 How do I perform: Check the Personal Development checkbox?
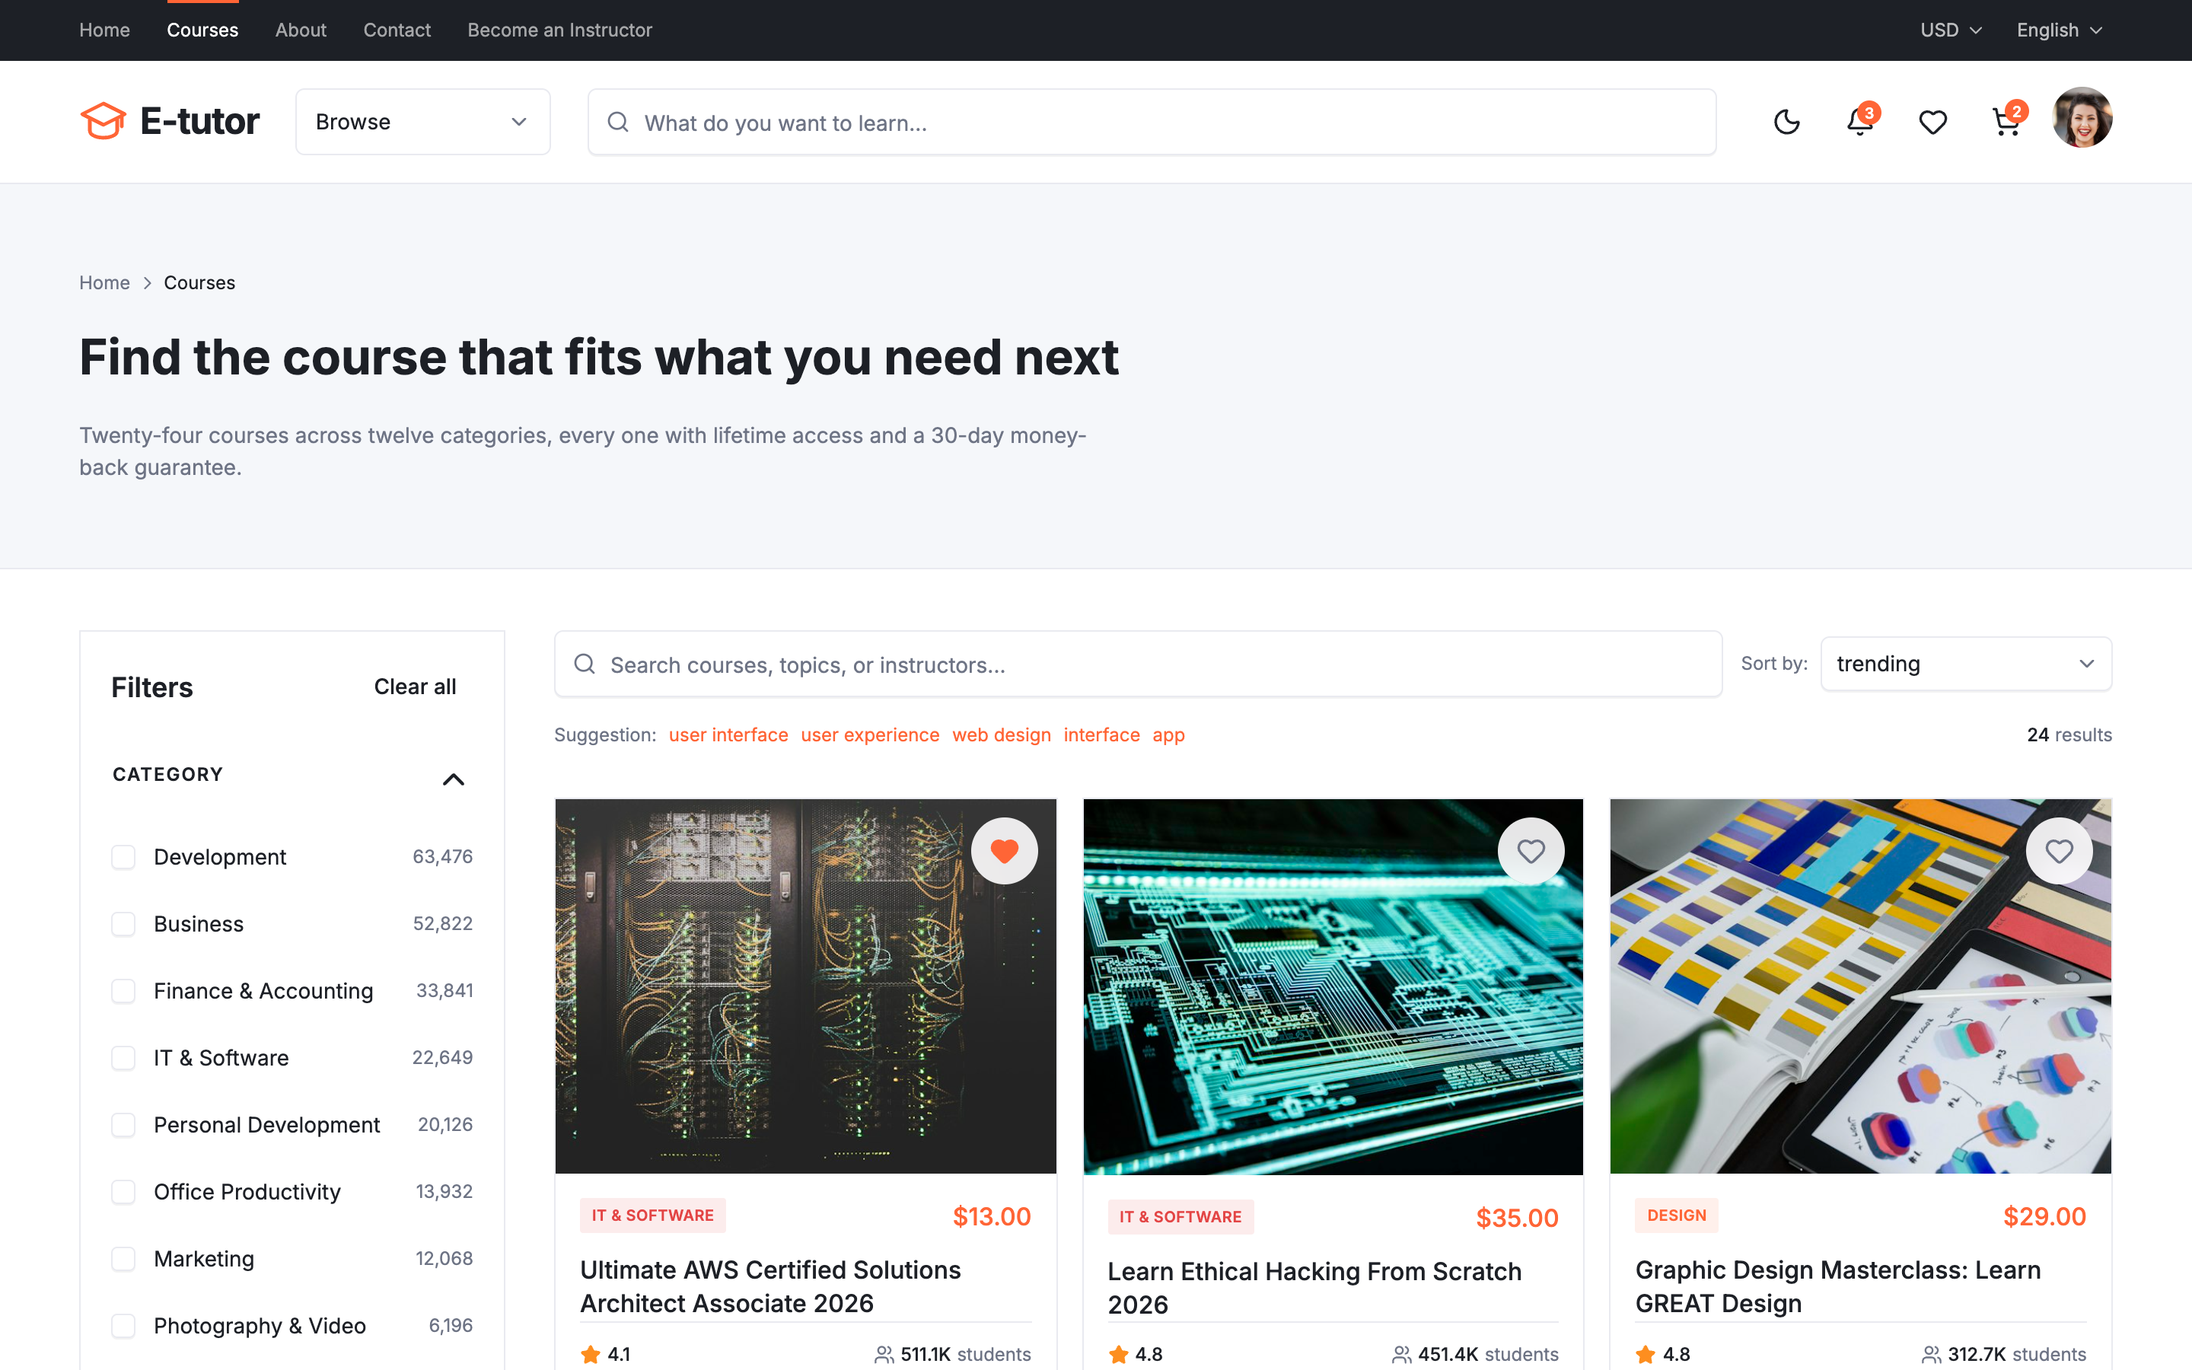pos(123,1126)
